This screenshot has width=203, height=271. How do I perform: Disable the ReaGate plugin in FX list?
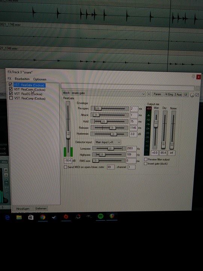point(11,85)
